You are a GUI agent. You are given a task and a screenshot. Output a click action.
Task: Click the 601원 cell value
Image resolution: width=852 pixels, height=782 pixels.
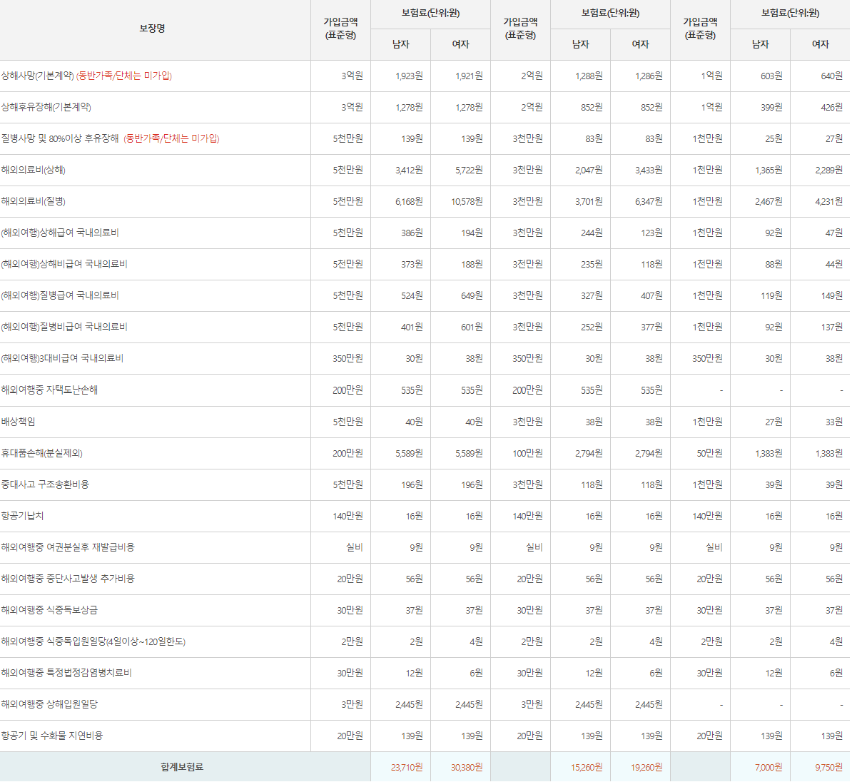click(472, 327)
